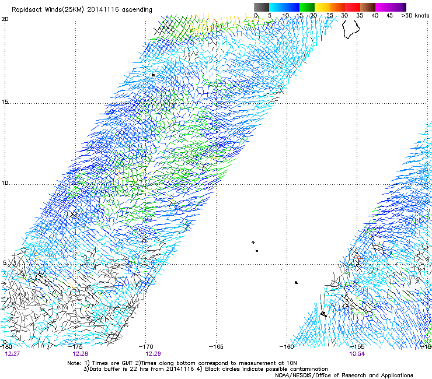Click the brown 35-40 knots color segment
Screen dimensions: 432x379
[x=368, y=7]
